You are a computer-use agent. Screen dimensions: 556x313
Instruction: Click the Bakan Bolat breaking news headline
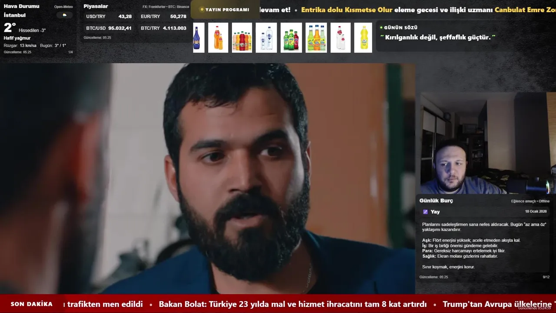(x=293, y=304)
